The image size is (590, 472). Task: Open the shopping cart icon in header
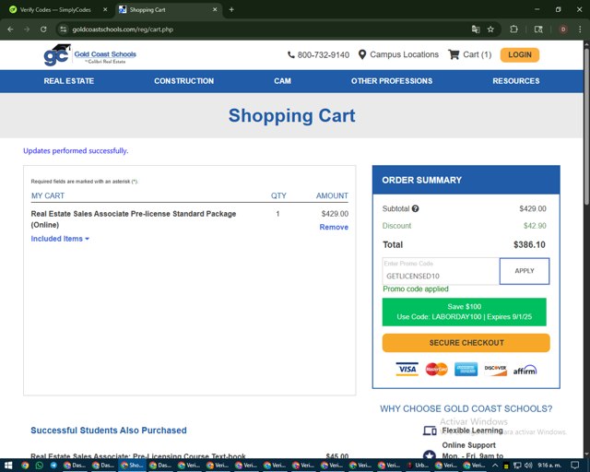tap(454, 55)
